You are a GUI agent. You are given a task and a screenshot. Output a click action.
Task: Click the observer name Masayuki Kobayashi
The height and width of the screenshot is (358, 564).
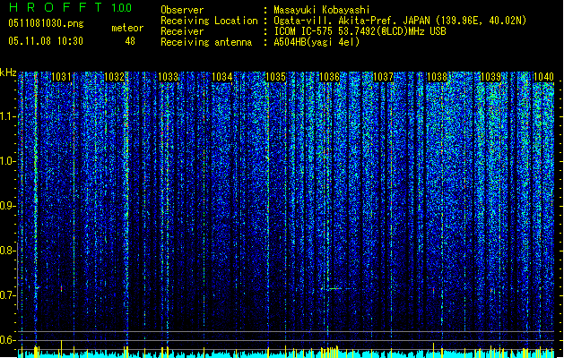[322, 10]
